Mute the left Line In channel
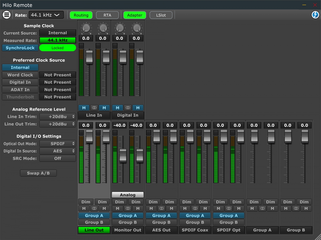Viewport: 321px width, 240px height. pos(84,108)
